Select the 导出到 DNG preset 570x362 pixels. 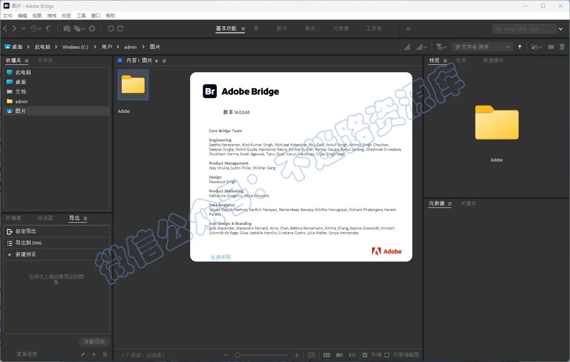56,243
